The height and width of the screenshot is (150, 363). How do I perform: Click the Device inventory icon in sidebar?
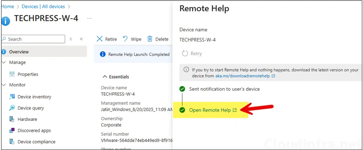click(12, 97)
